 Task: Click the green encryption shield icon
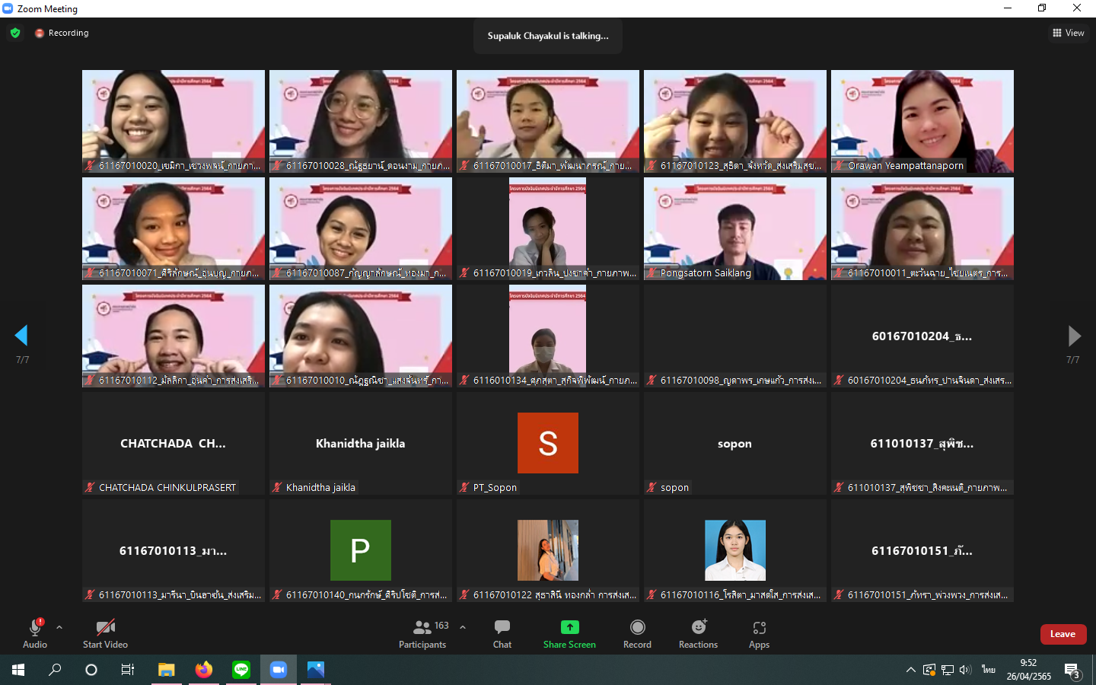pos(15,33)
